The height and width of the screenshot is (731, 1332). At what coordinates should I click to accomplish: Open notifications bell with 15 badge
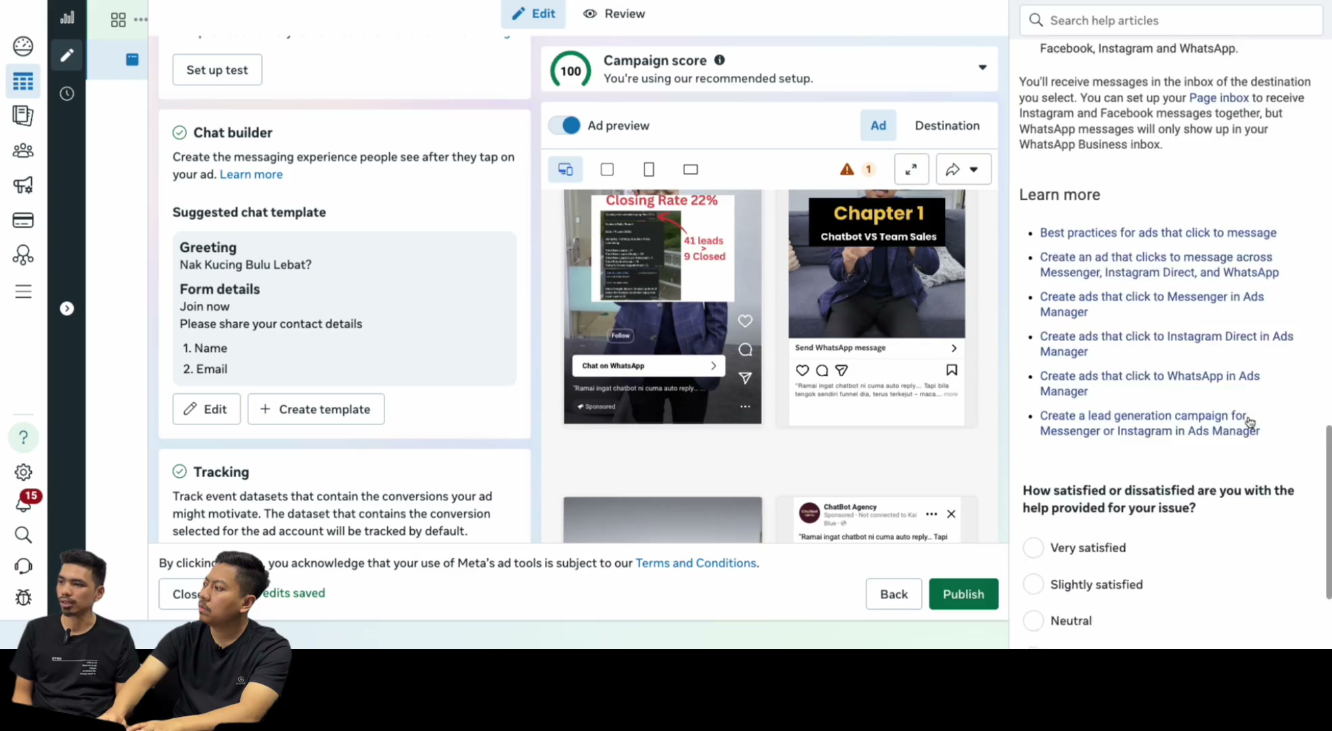tap(24, 502)
